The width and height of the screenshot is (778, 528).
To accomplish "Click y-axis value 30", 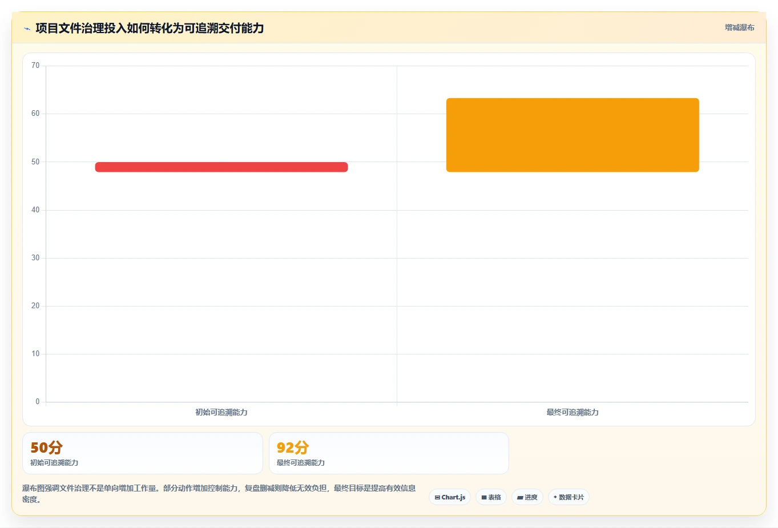I will tap(35, 258).
